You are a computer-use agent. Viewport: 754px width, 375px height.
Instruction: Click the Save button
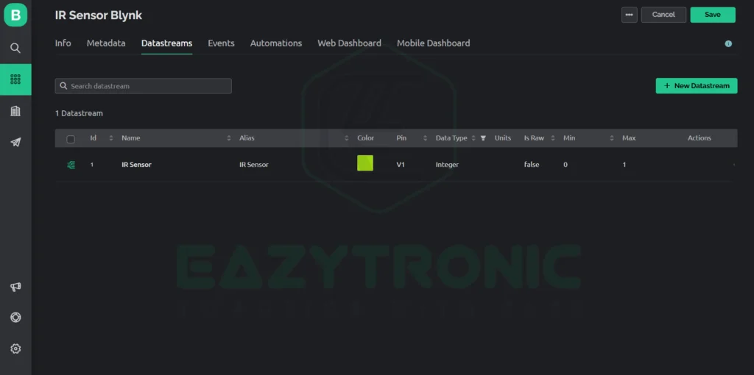(x=713, y=15)
